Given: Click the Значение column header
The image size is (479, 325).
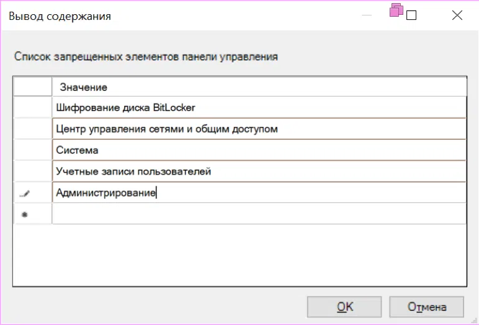Looking at the screenshot, I should pos(258,87).
